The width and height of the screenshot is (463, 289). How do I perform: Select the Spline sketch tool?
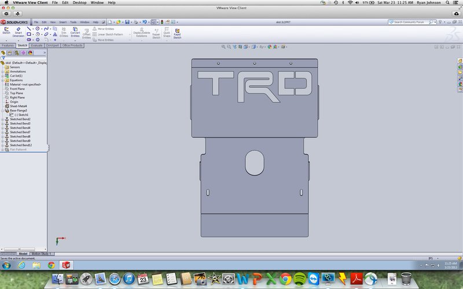pos(46,28)
